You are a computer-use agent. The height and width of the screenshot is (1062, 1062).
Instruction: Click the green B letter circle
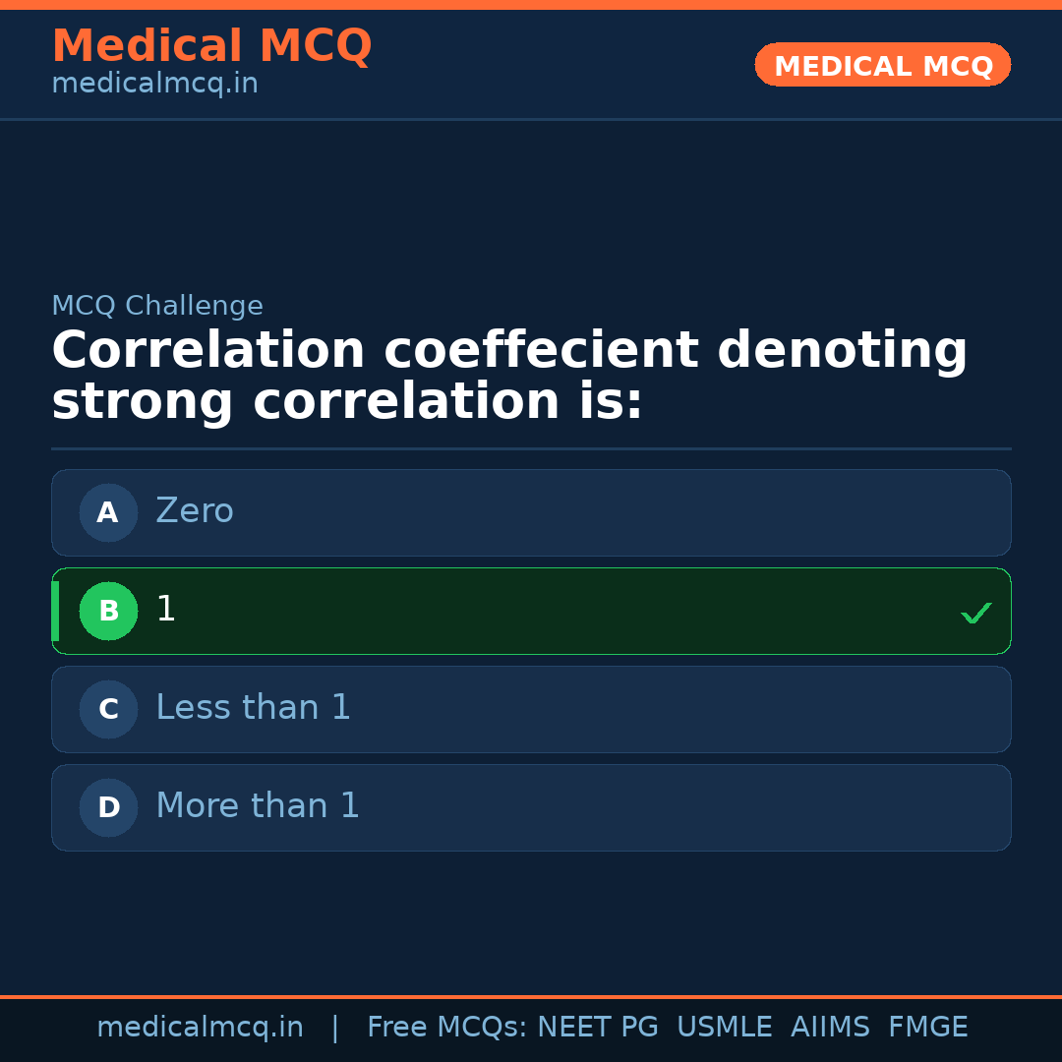point(108,611)
